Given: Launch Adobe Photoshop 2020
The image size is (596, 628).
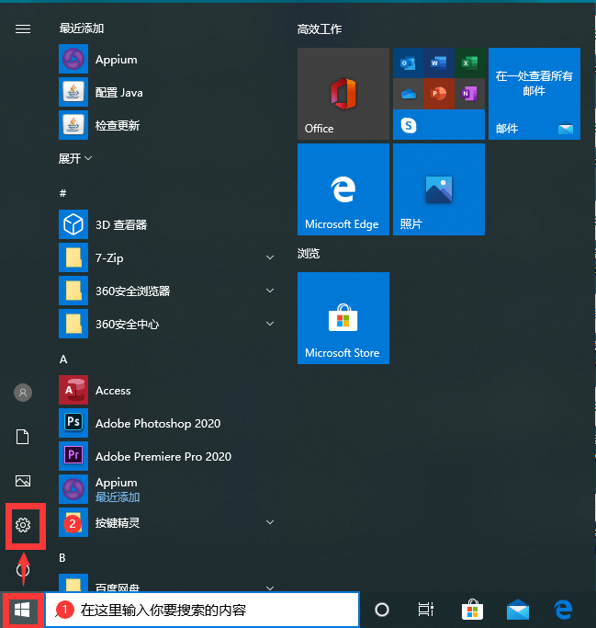Looking at the screenshot, I should [x=168, y=423].
